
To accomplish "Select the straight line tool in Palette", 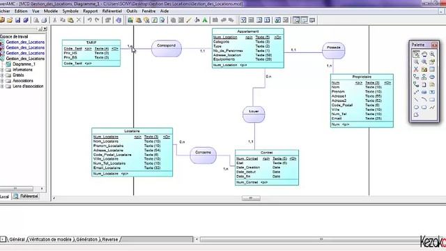I will [x=416, y=100].
